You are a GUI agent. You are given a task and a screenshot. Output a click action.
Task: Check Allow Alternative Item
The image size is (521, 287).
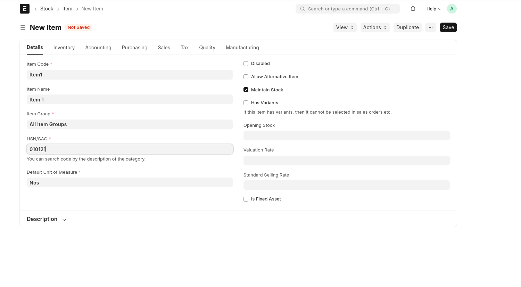246,77
